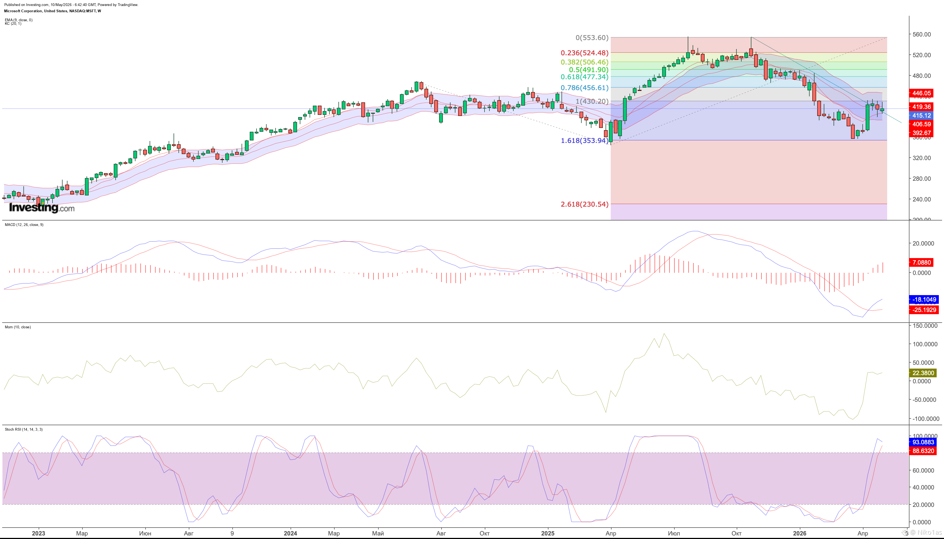Select the 480.00 price axis label
Screen dimensions: 944x539
click(922, 75)
